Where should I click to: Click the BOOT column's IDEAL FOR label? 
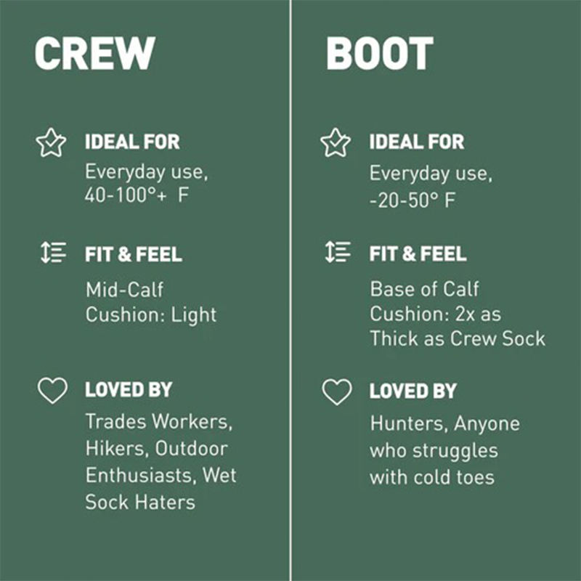pos(416,142)
